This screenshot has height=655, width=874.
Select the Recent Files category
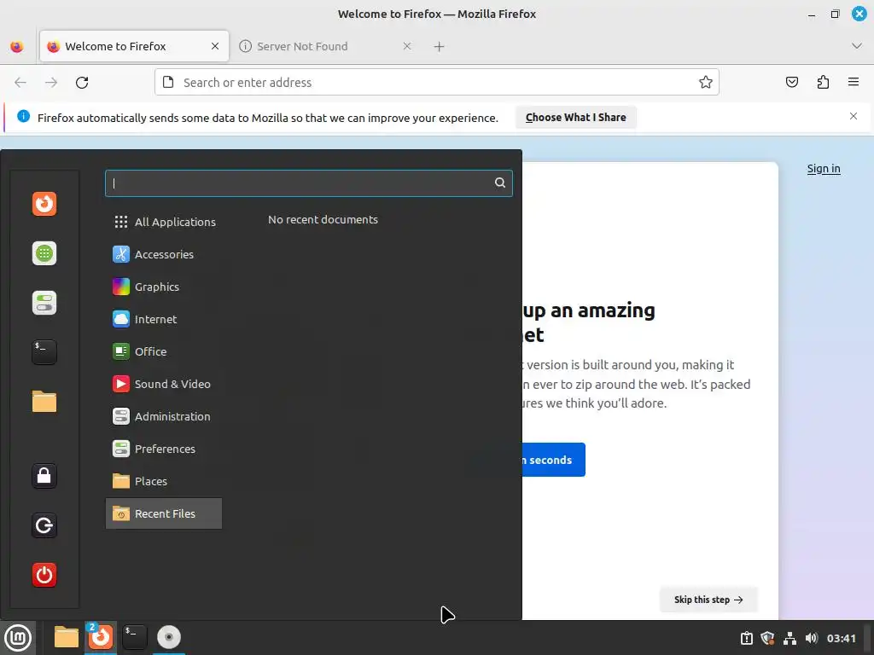pos(165,513)
